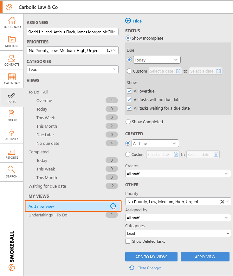Screen dimensions: 233x276
Task: Open the Priorities dropdown in the left panel
Action: pos(72,50)
